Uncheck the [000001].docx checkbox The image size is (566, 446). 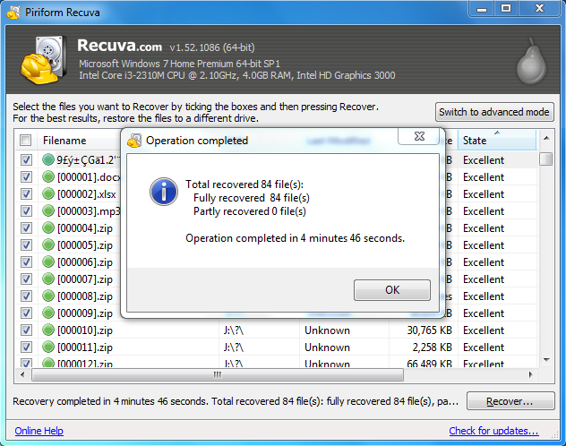[x=26, y=176]
